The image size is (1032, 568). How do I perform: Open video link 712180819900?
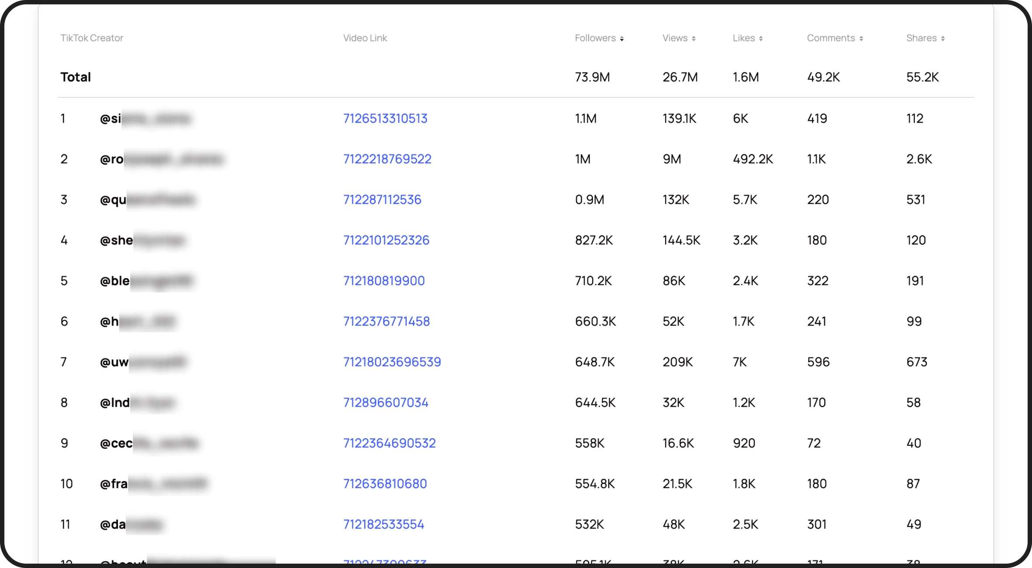click(x=384, y=281)
